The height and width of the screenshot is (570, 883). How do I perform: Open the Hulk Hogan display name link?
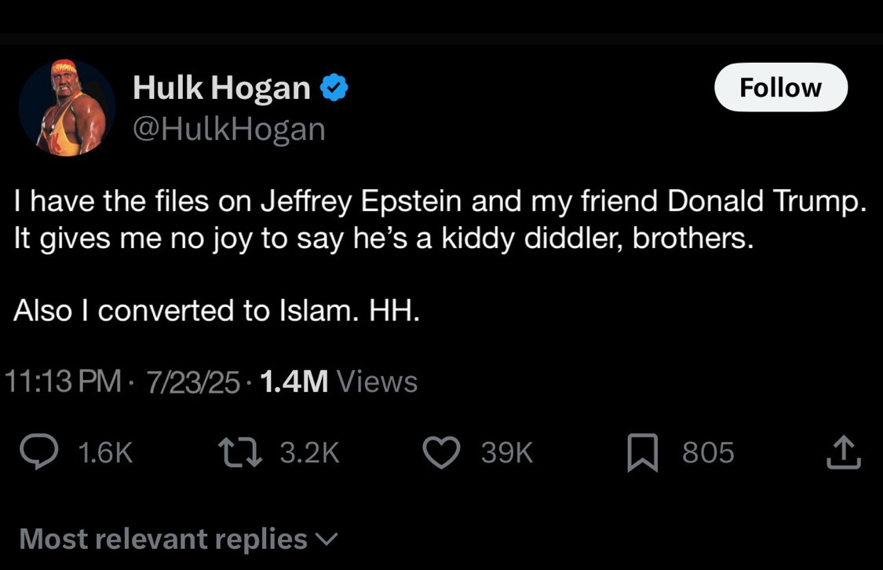tap(221, 88)
